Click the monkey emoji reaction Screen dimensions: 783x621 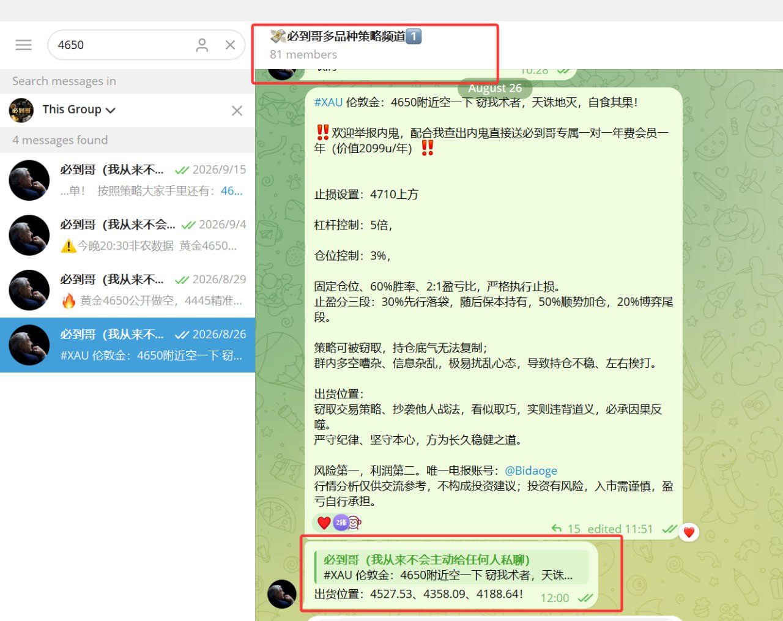[355, 522]
